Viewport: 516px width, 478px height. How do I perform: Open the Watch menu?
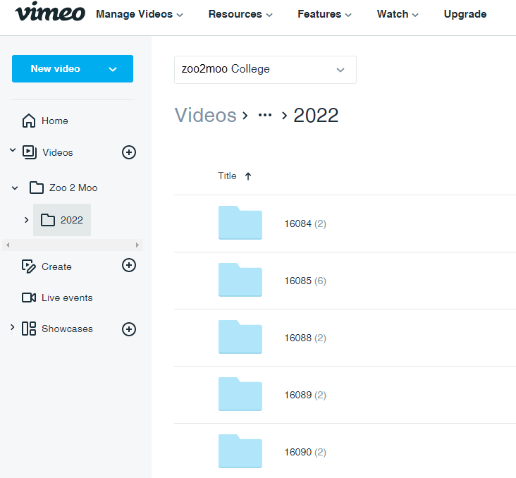pyautogui.click(x=398, y=14)
